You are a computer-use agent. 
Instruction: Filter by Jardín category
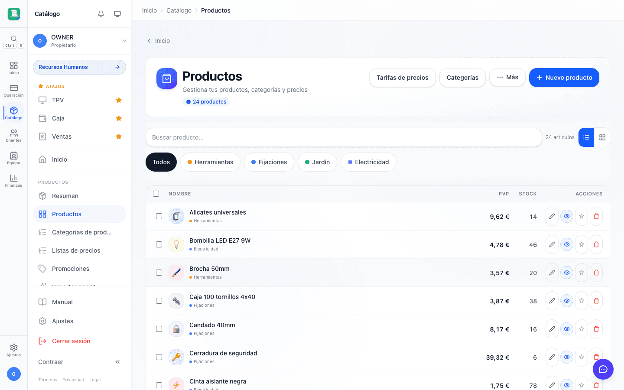[317, 162]
